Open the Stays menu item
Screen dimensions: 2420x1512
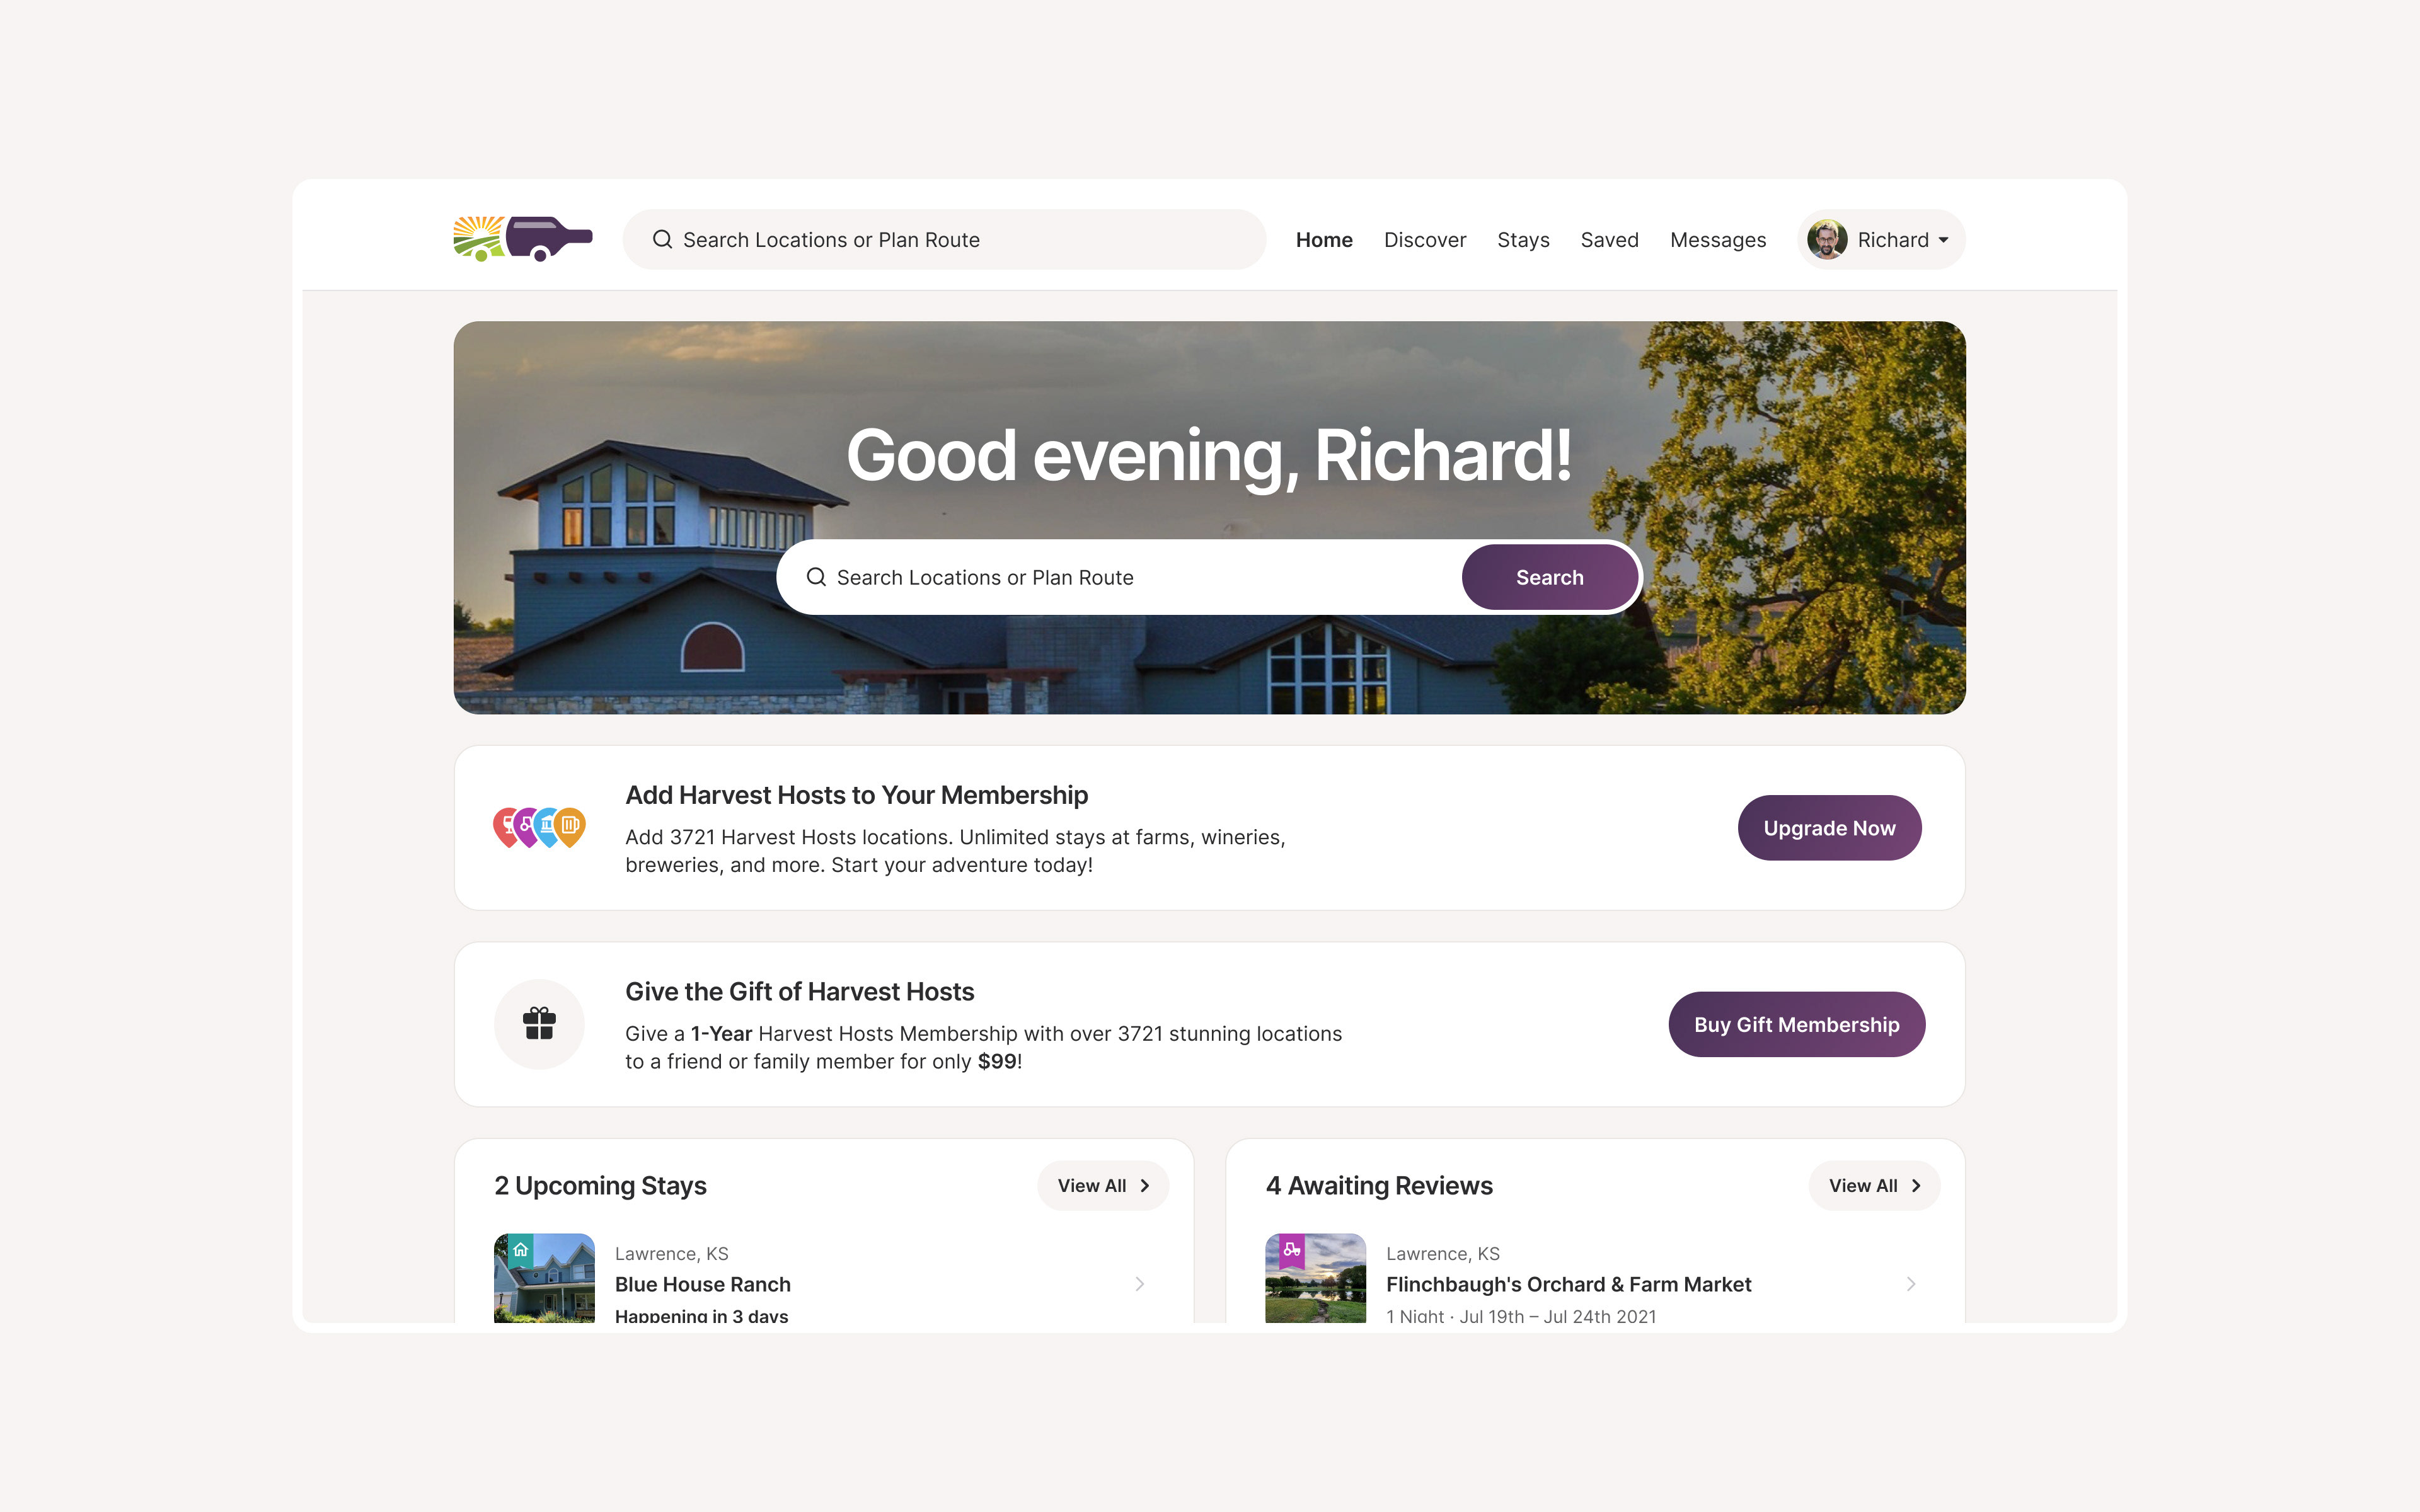(x=1523, y=240)
